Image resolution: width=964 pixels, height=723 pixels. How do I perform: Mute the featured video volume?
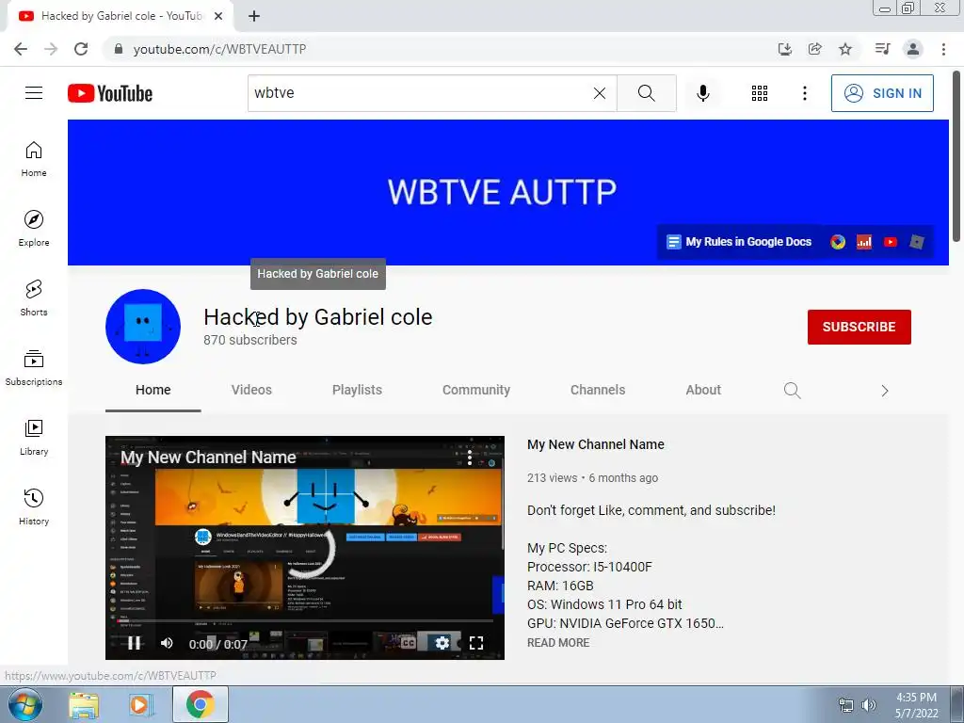click(x=167, y=643)
